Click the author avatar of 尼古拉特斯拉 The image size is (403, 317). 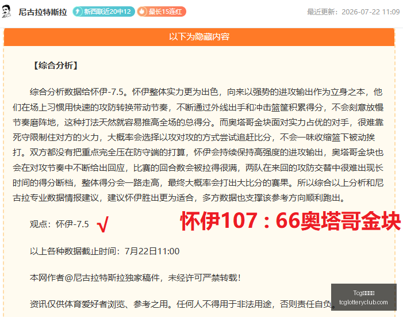tap(6, 12)
